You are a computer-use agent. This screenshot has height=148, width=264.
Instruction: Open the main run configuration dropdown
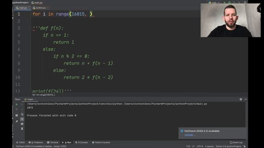pos(214,2)
